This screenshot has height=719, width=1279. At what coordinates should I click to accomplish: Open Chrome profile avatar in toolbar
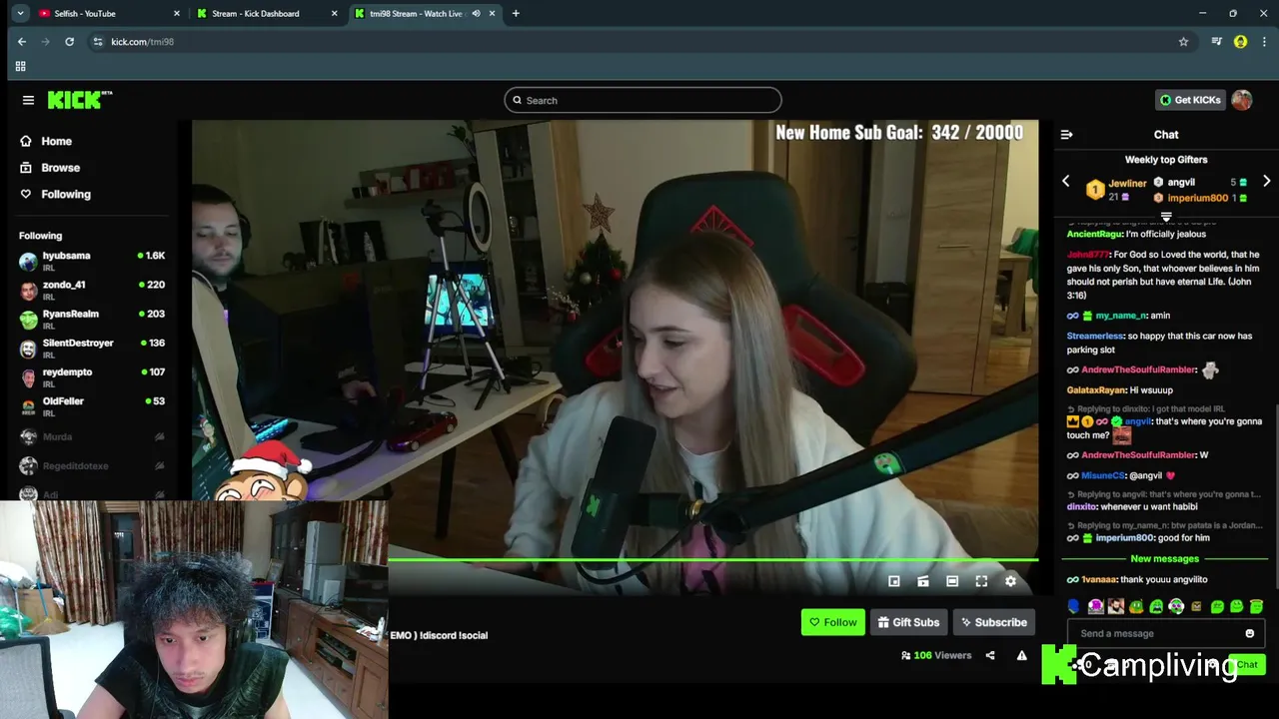[x=1240, y=42]
